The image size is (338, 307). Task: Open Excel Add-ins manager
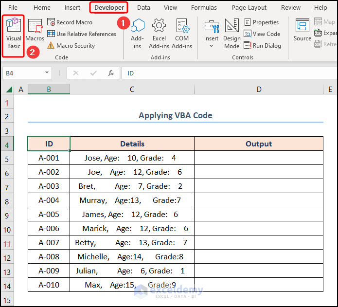click(x=159, y=34)
